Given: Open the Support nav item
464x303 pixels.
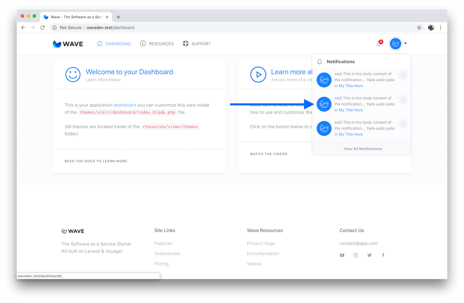Looking at the screenshot, I should coord(197,44).
